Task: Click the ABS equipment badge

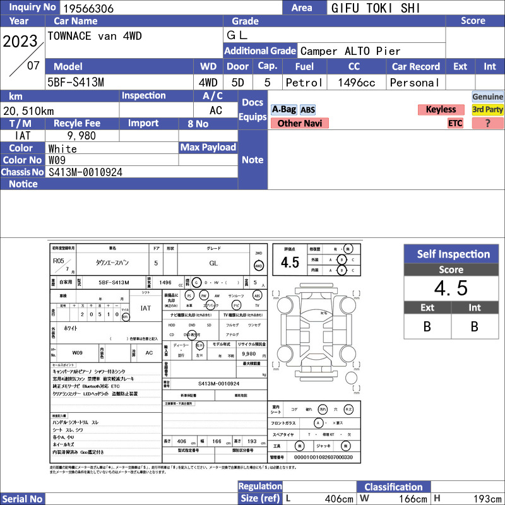Action: 307,110
